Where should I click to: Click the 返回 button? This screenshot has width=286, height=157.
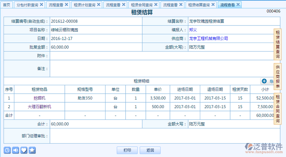pos(150,150)
